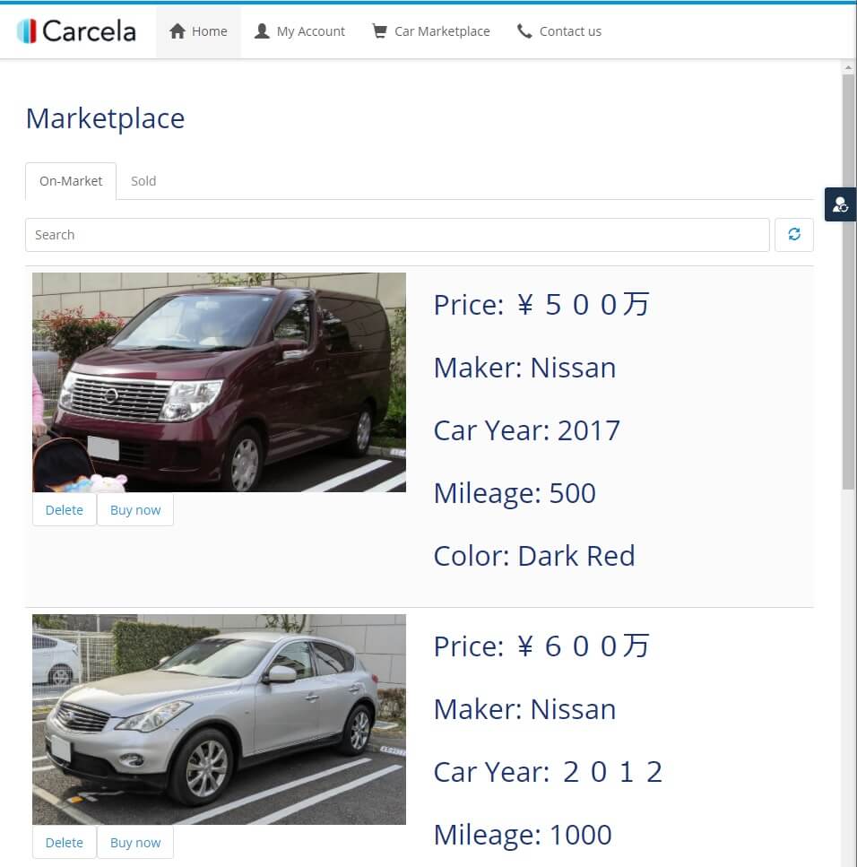This screenshot has width=857, height=867.
Task: Click the Contact us phone icon
Action: coord(524,31)
